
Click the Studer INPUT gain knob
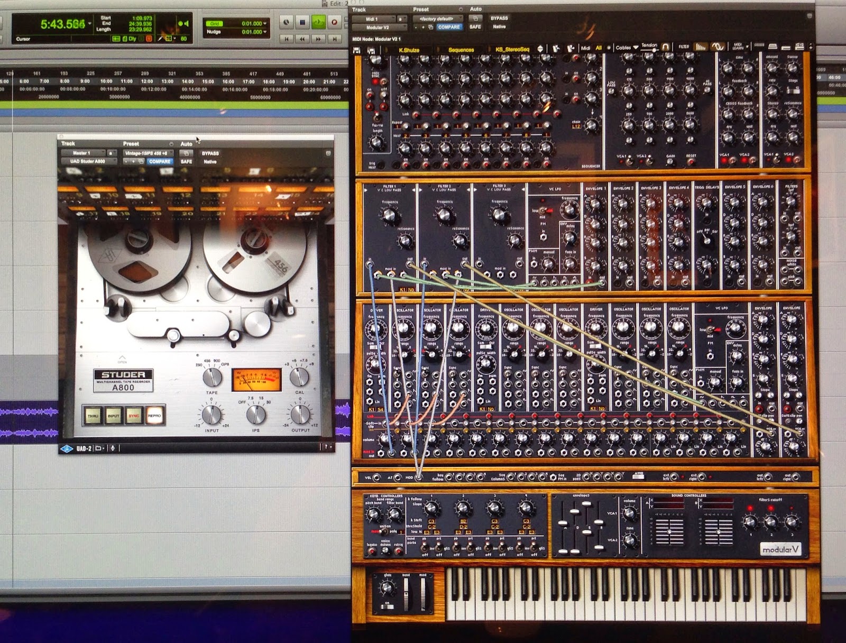coord(212,414)
